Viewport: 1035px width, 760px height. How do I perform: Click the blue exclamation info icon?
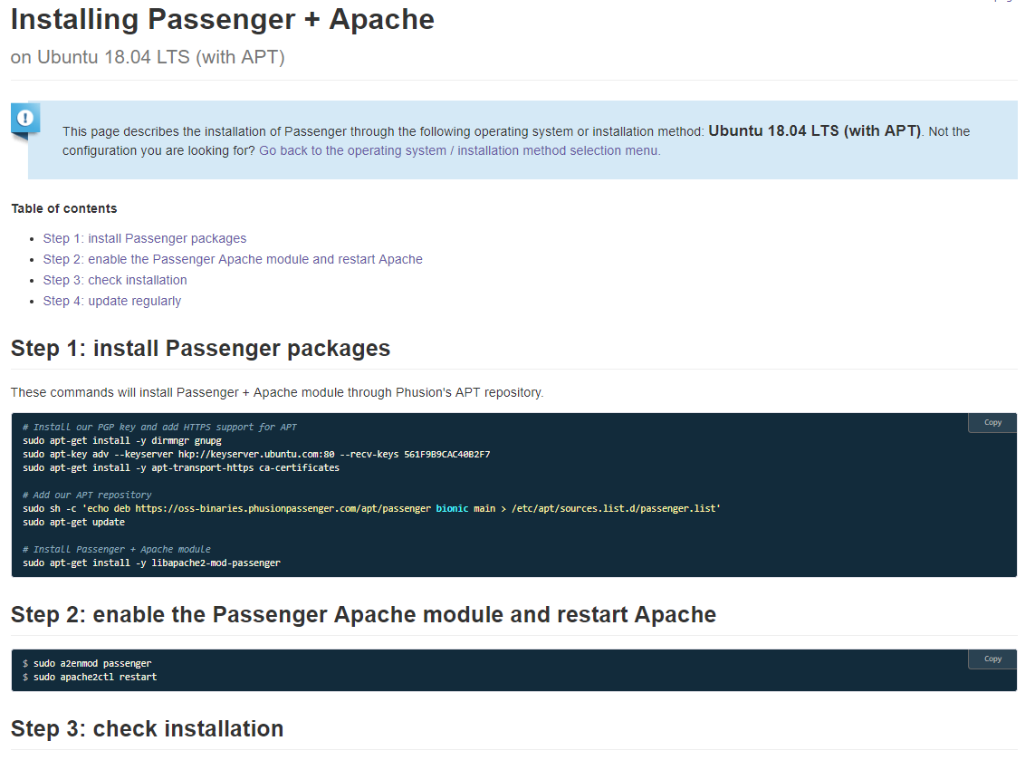[x=25, y=120]
